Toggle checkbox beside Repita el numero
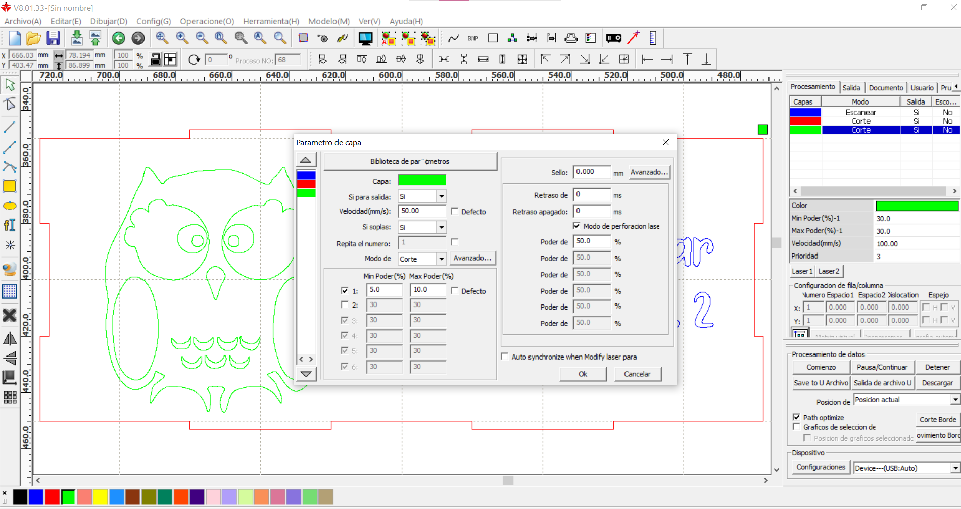The width and height of the screenshot is (961, 509). (x=455, y=242)
